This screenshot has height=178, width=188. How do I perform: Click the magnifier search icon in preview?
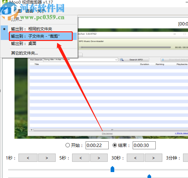[x=122, y=60]
